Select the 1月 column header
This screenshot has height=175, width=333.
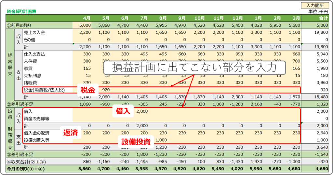(258, 18)
